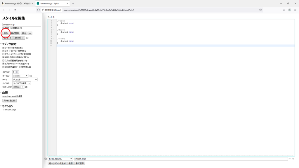Click the 保存 button to save style

(x=6, y=33)
